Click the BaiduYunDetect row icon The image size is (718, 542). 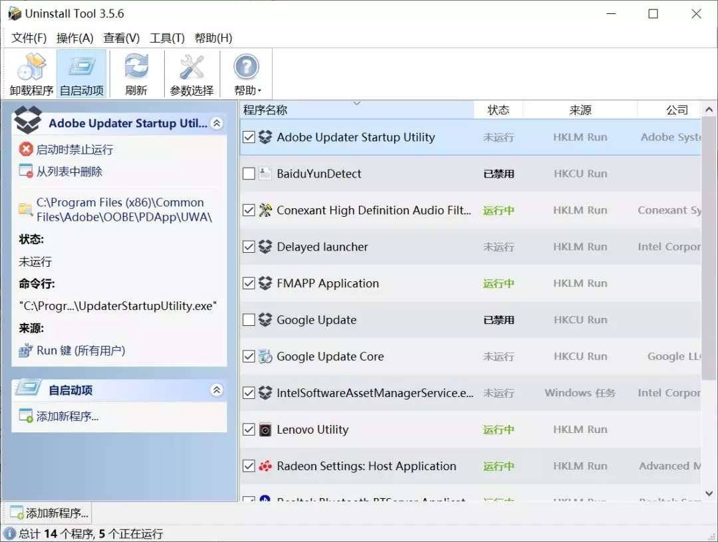pyautogui.click(x=265, y=174)
